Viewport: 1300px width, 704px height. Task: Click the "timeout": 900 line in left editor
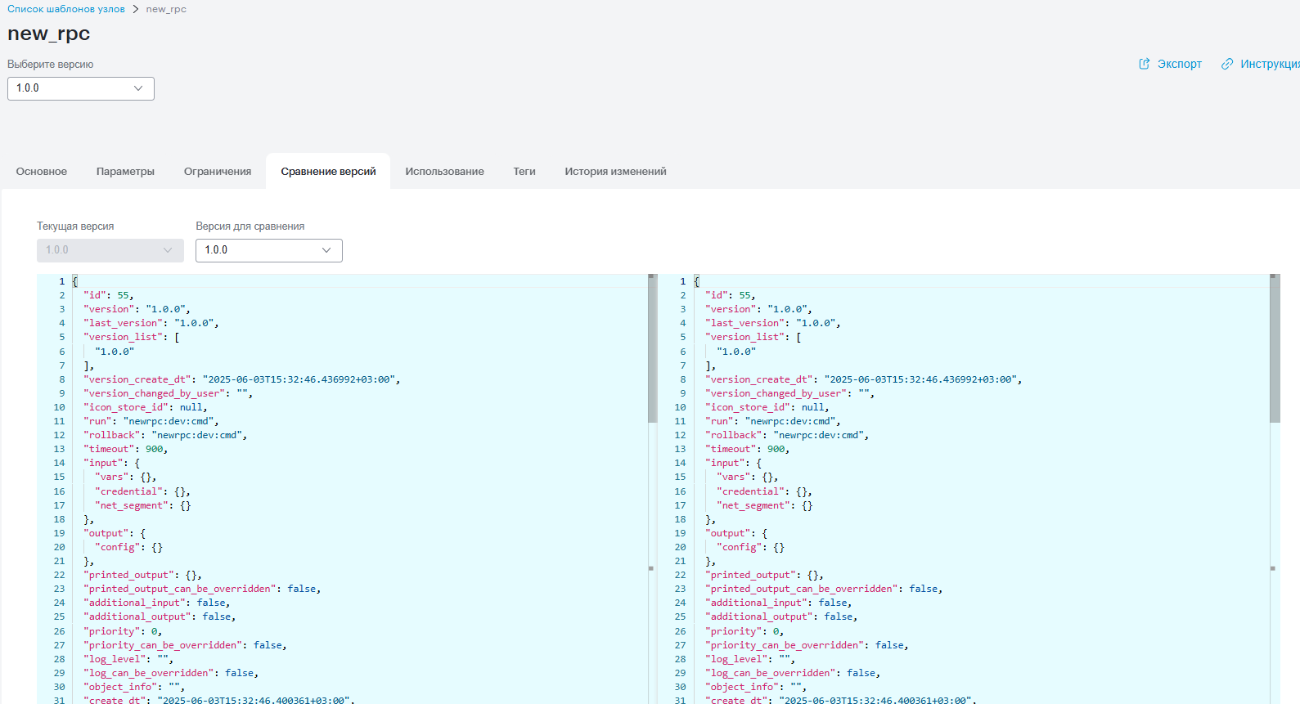pyautogui.click(x=125, y=449)
